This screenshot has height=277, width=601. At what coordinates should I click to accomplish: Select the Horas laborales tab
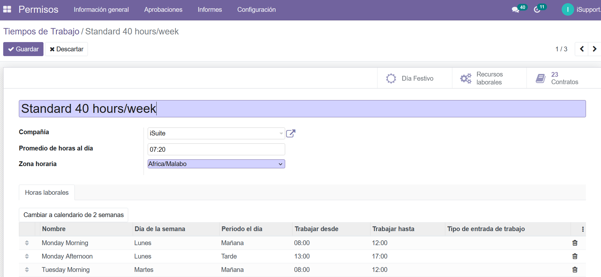(47, 193)
